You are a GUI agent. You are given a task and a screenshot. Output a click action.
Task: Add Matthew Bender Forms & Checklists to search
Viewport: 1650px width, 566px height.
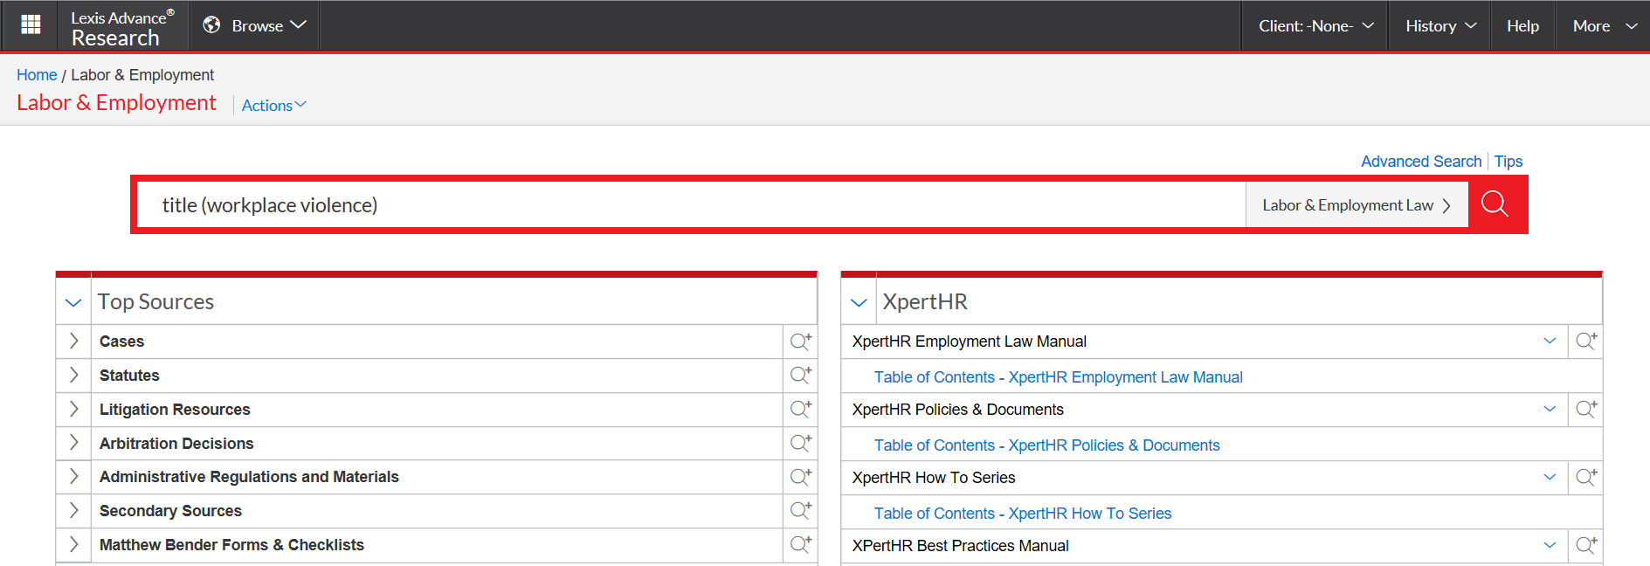(x=800, y=544)
